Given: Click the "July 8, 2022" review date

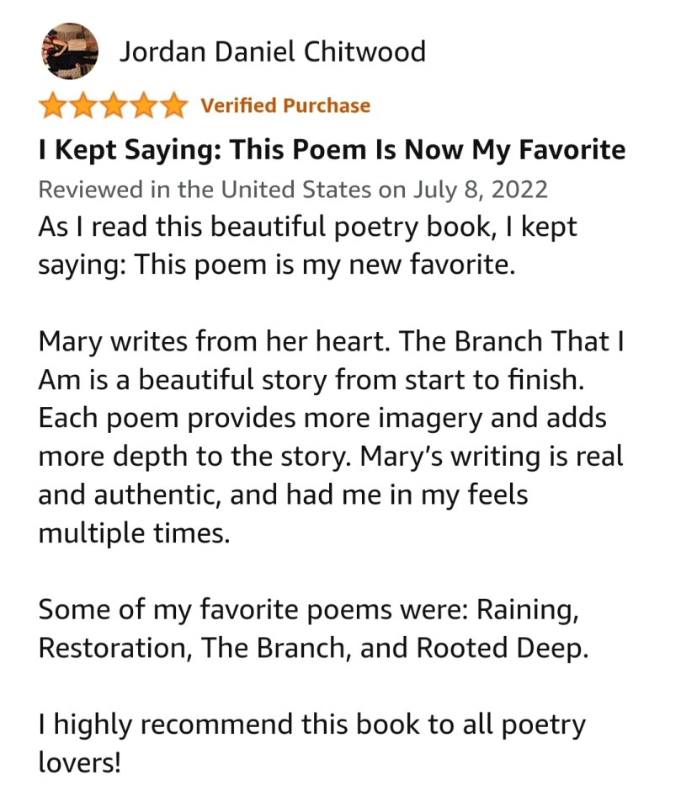Looking at the screenshot, I should pos(480,189).
